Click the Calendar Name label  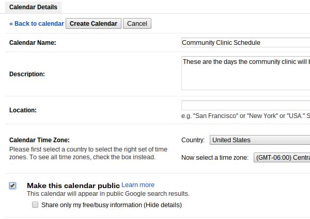pos(33,43)
